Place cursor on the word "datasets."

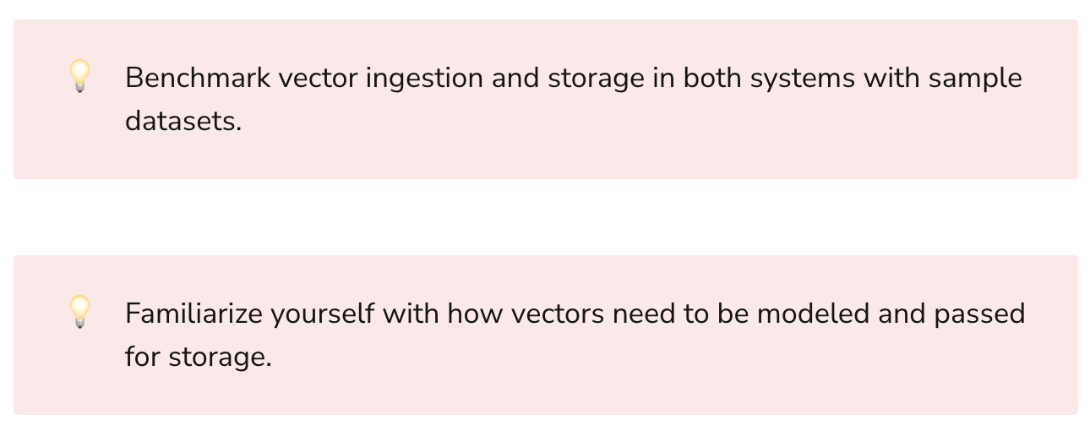[x=183, y=122]
